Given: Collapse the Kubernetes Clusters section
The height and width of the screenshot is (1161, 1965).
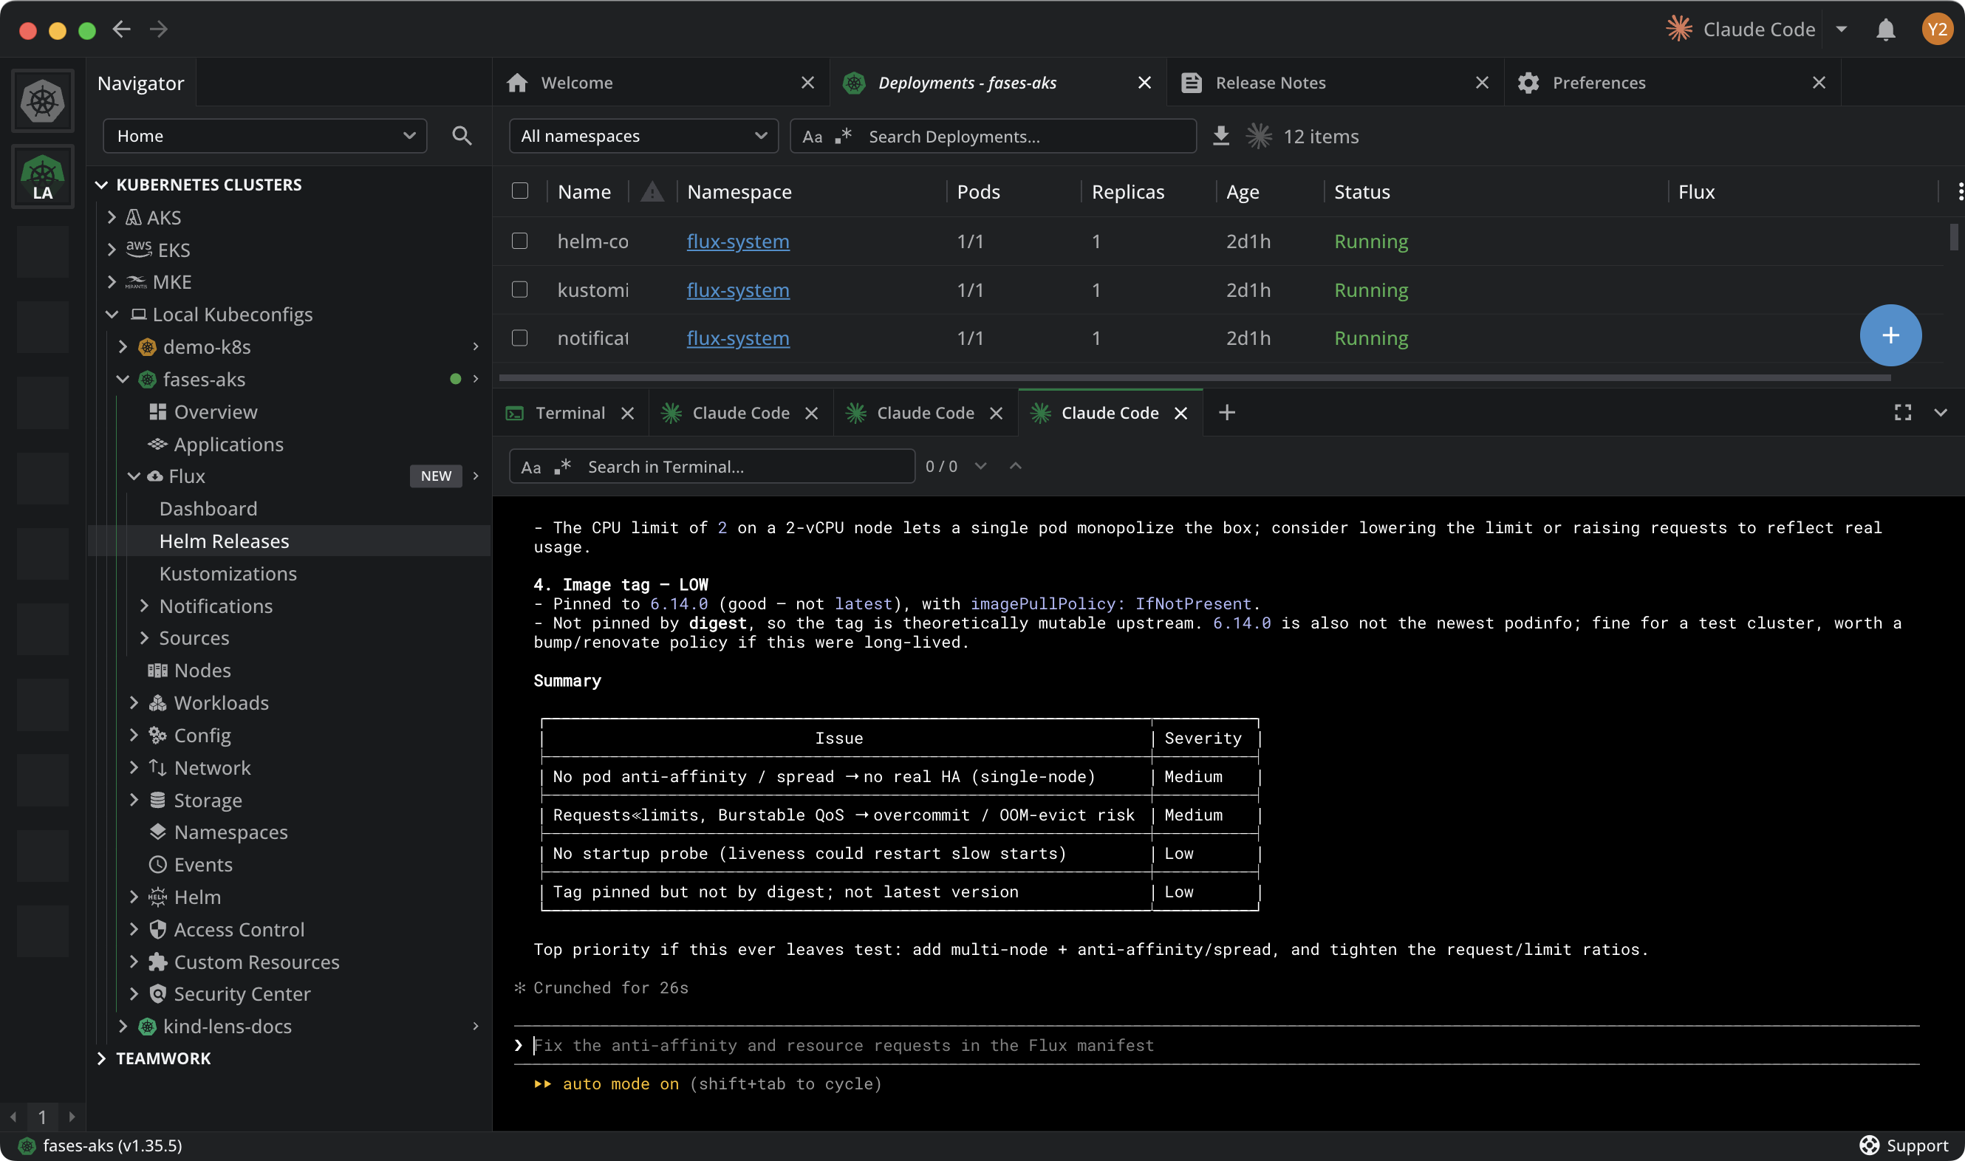Looking at the screenshot, I should coord(101,185).
